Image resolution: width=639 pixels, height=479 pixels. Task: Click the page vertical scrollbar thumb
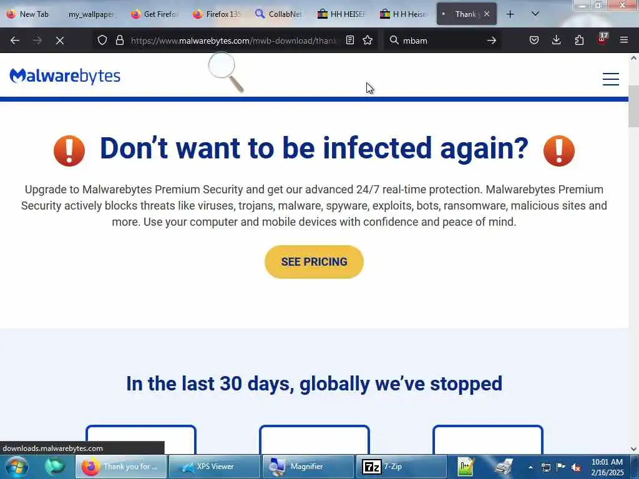(633, 107)
